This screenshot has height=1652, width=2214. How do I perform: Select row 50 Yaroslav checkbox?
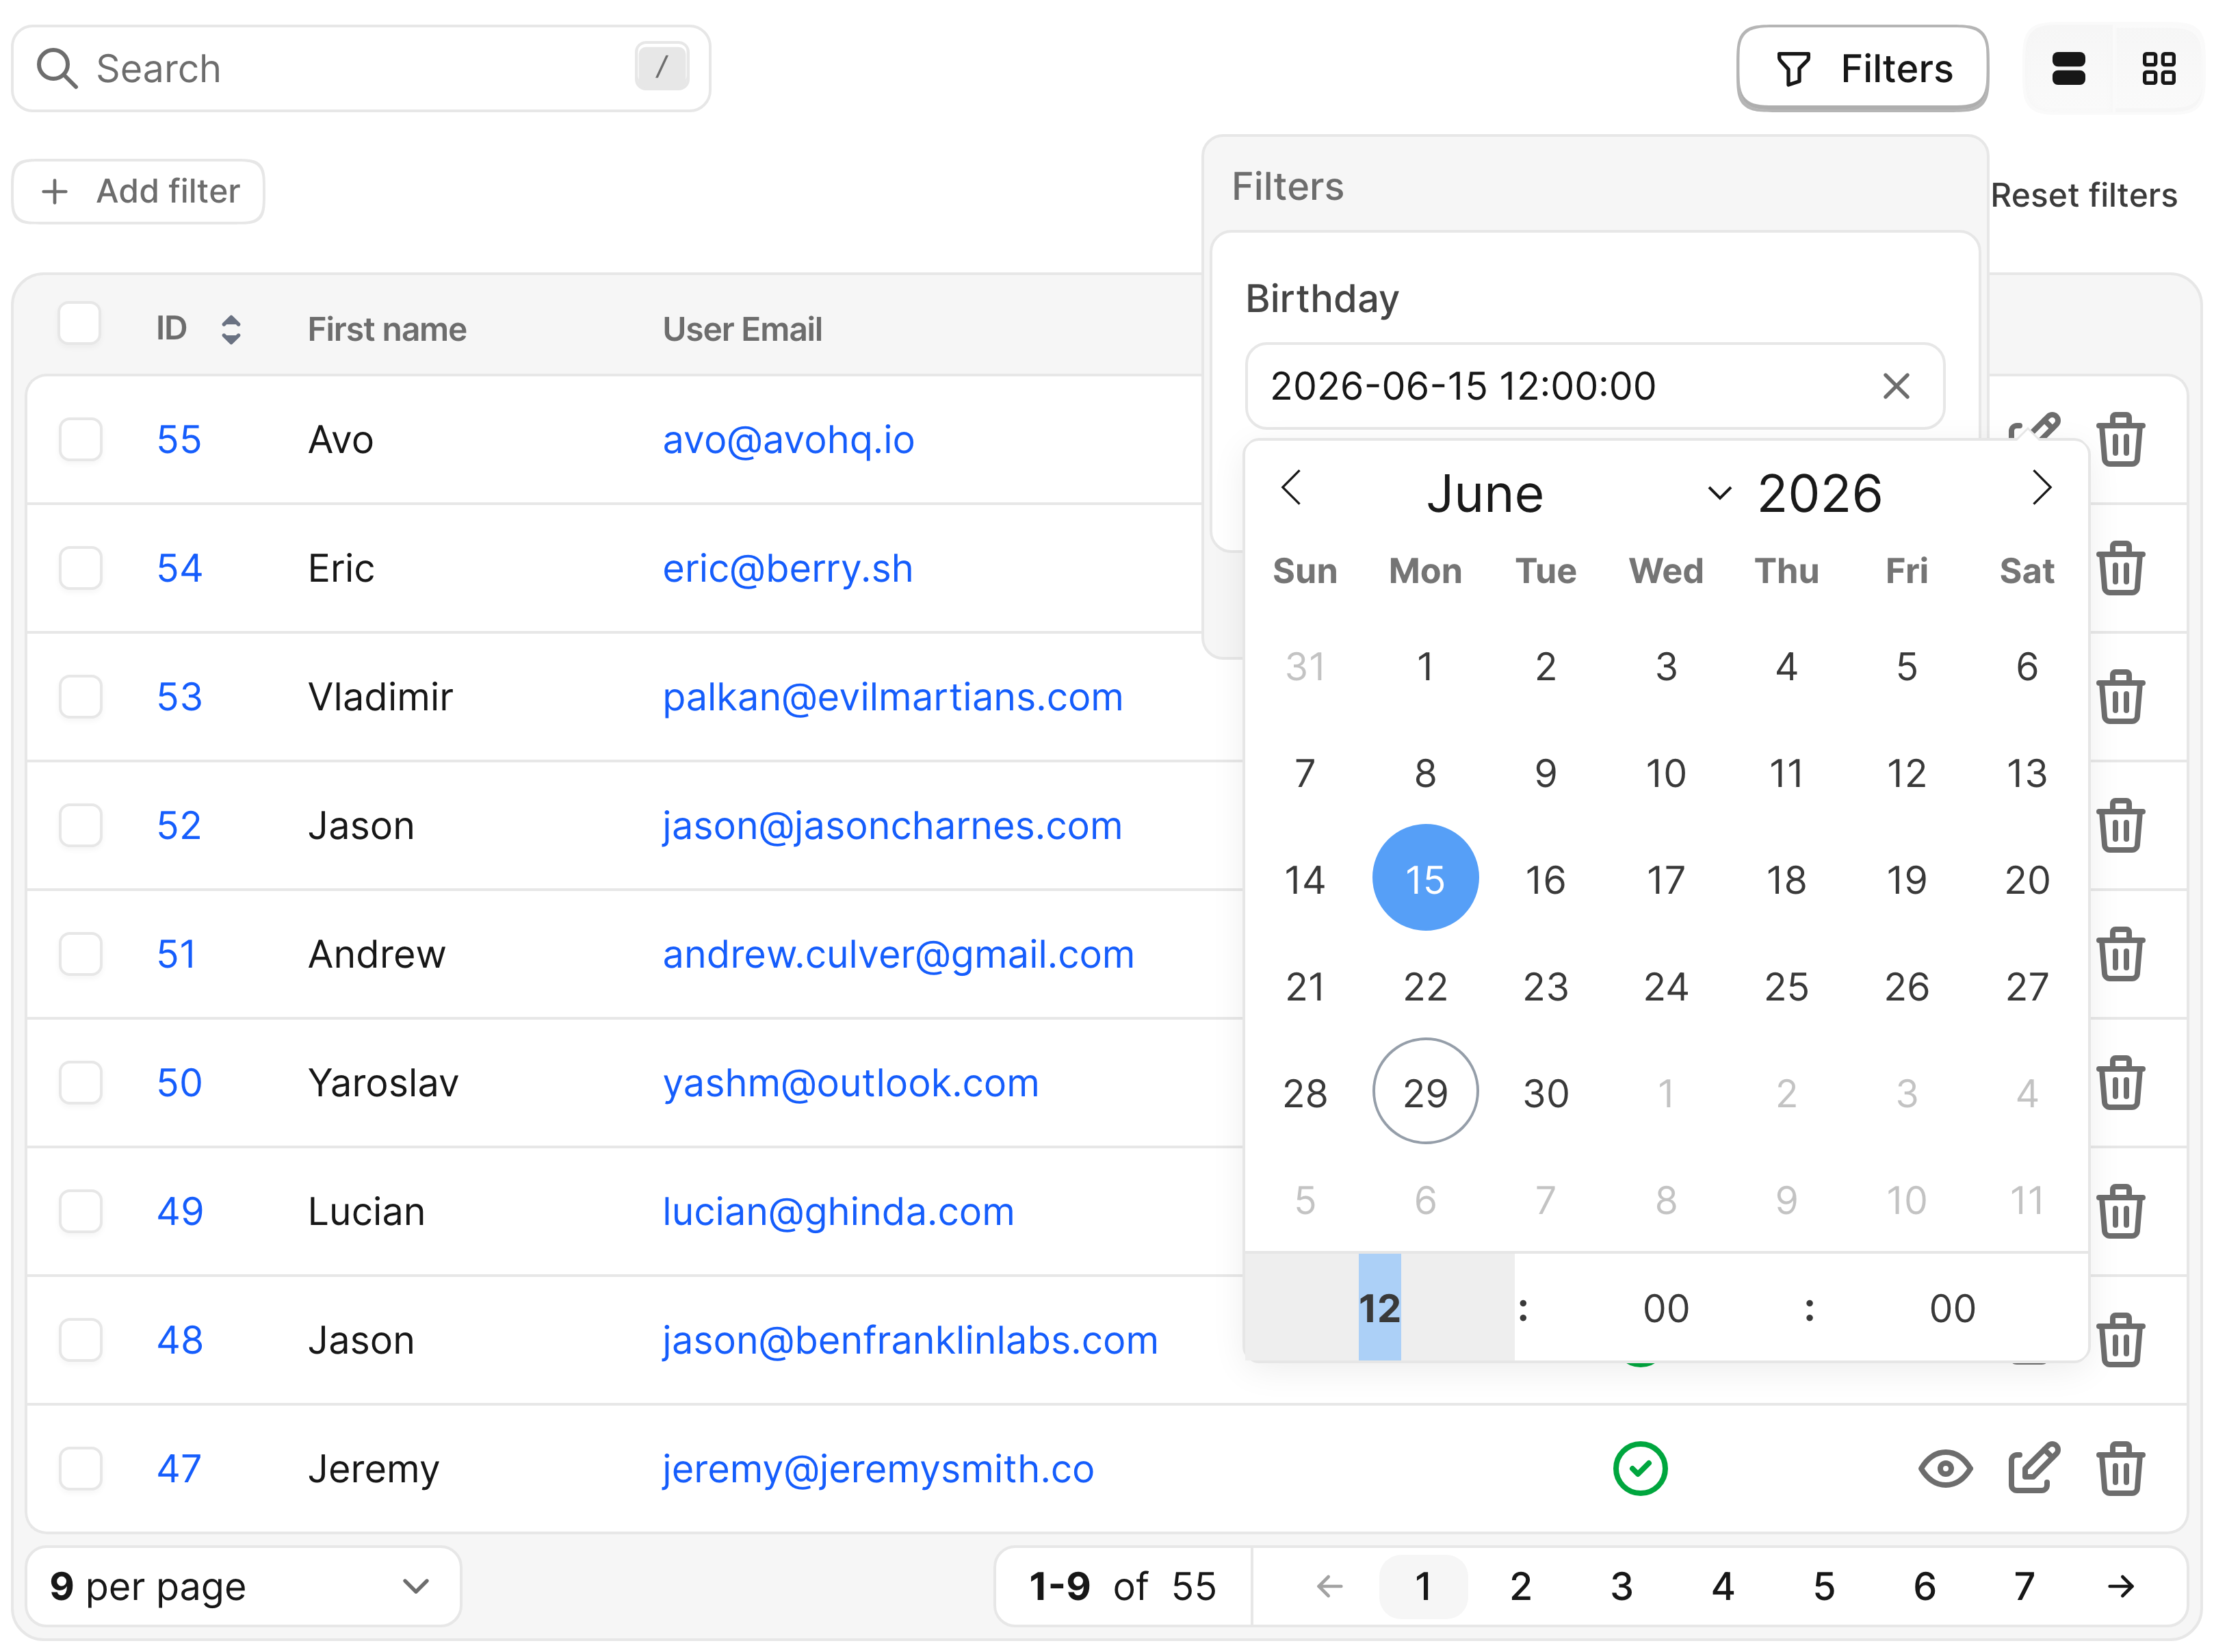80,1082
